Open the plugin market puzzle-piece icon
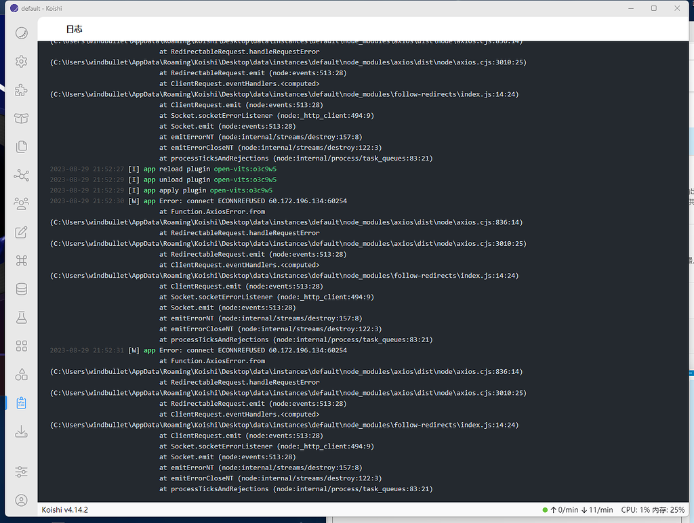The width and height of the screenshot is (694, 523). [21, 90]
